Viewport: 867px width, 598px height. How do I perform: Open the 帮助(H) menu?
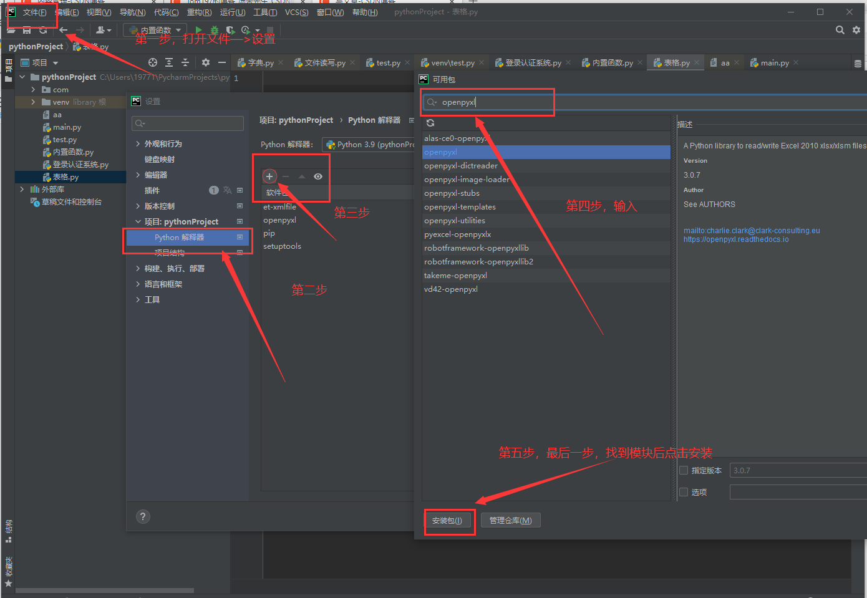(365, 12)
